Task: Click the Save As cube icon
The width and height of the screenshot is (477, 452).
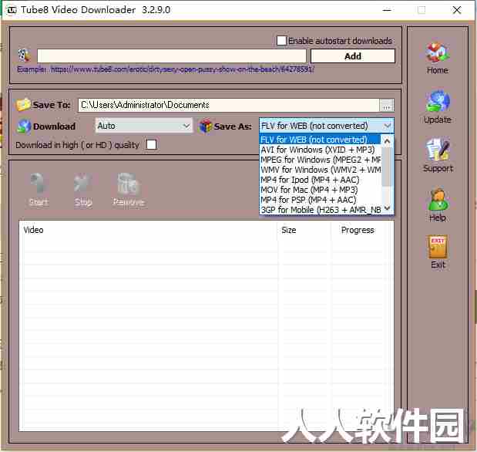Action: tap(205, 126)
